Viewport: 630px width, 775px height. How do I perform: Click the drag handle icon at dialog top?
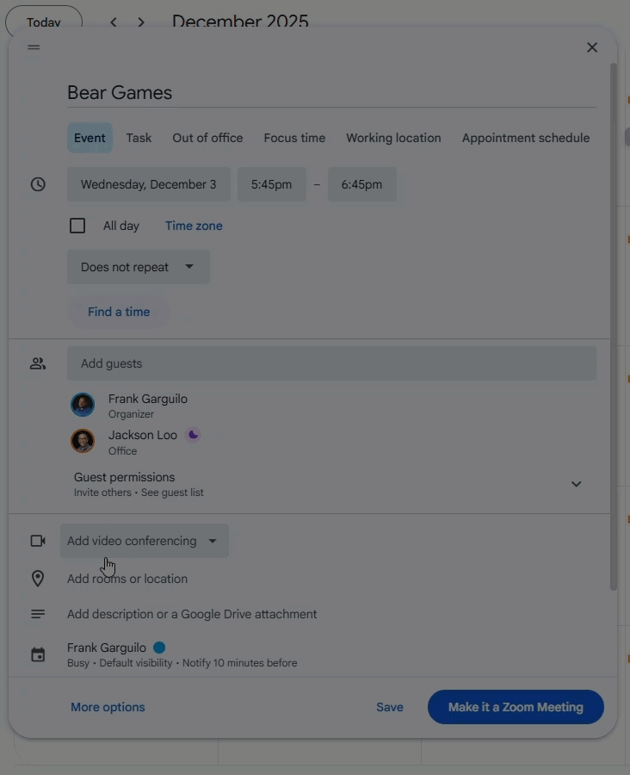point(34,47)
